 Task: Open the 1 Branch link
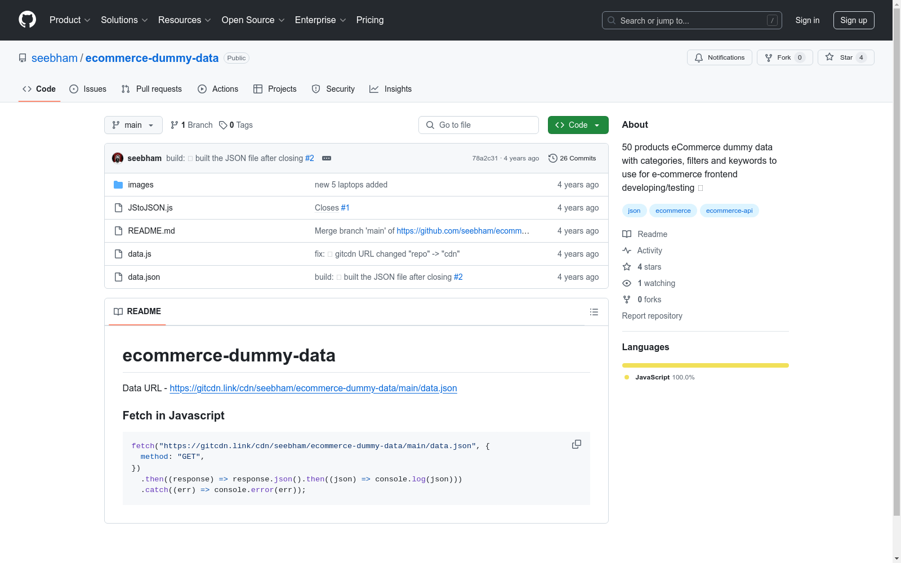[x=191, y=125]
